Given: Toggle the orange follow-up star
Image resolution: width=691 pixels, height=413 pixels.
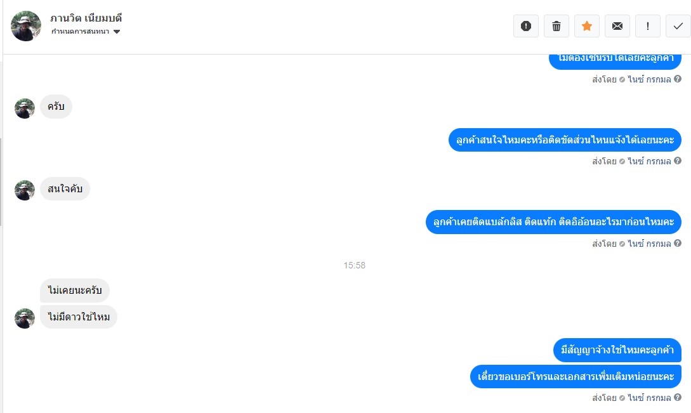Looking at the screenshot, I should (586, 26).
